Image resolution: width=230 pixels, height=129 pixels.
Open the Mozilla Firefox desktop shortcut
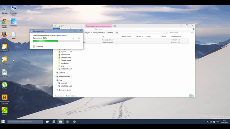(5, 36)
